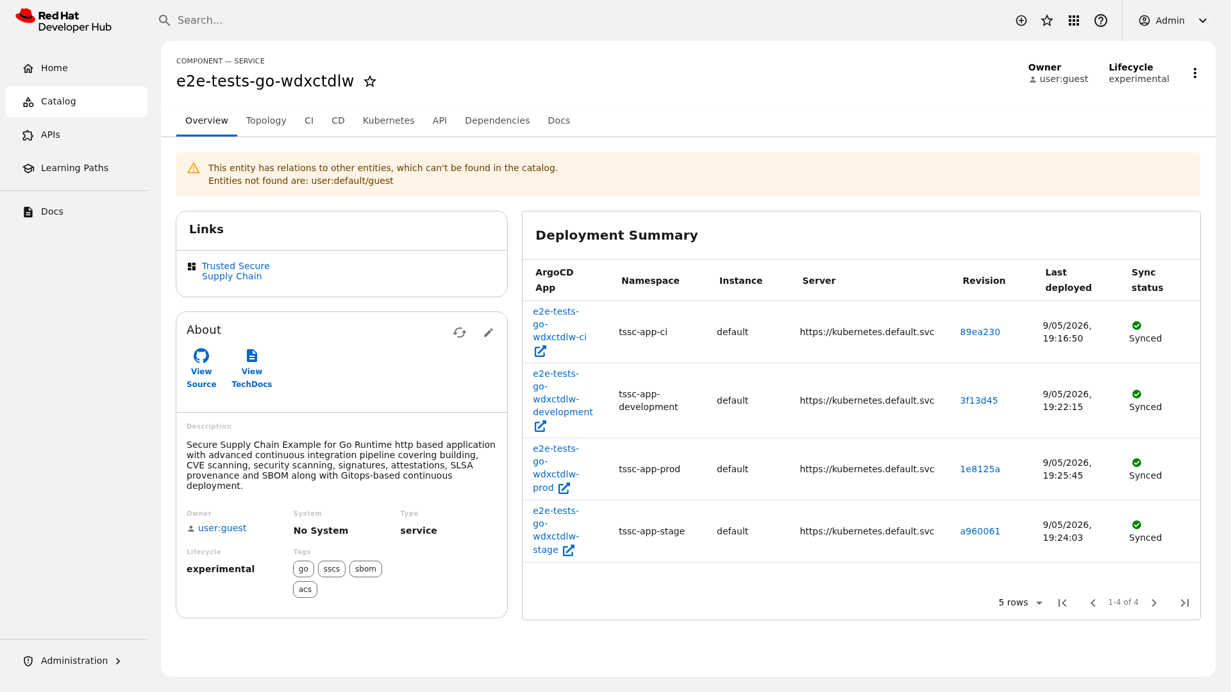Open the application launcher grid icon

coord(1074,21)
